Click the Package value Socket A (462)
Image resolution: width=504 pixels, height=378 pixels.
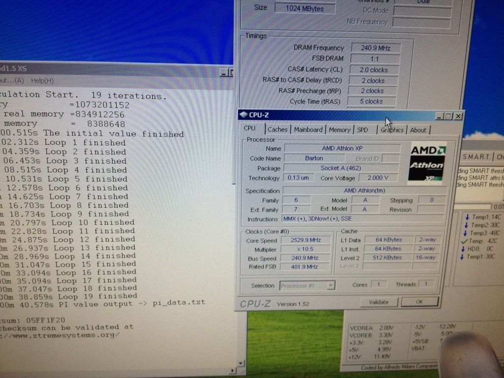(341, 168)
